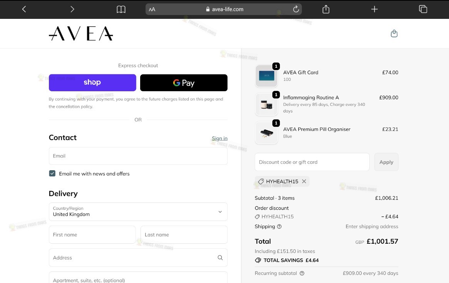Open the shopping bag cart icon
Image resolution: width=449 pixels, height=283 pixels.
click(x=394, y=33)
